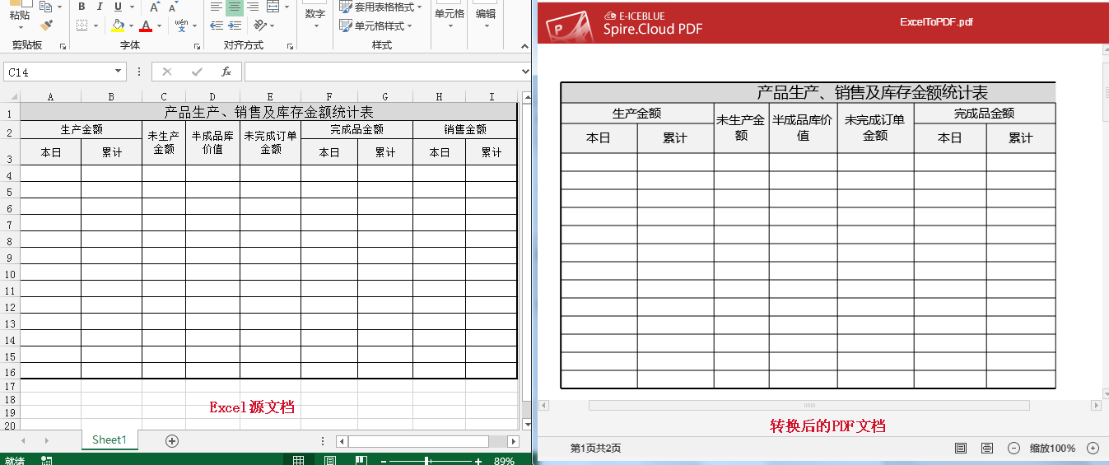Align text right in cell
This screenshot has height=465, width=1109.
tap(252, 7)
